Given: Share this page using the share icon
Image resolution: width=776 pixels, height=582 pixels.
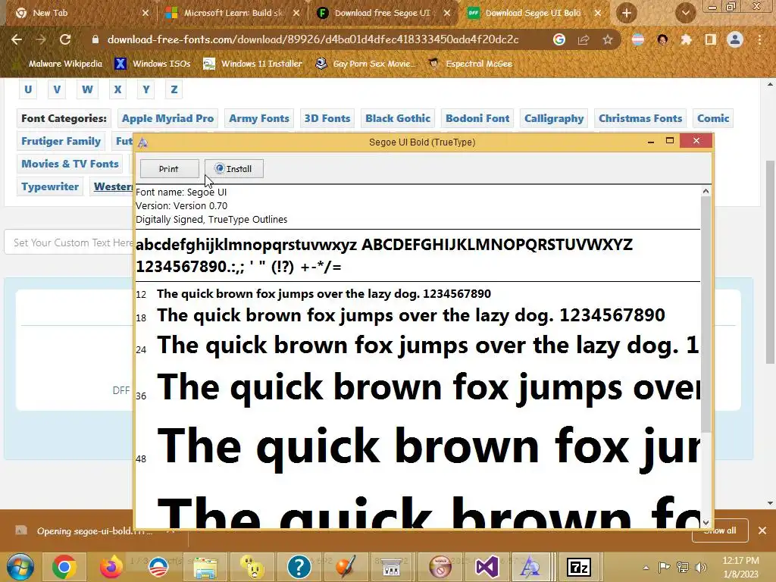Looking at the screenshot, I should click(584, 39).
